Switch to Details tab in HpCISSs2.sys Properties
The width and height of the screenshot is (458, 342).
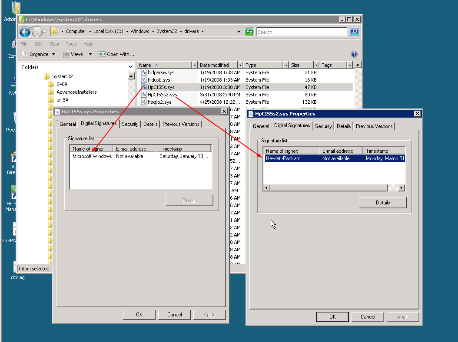pyautogui.click(x=343, y=126)
